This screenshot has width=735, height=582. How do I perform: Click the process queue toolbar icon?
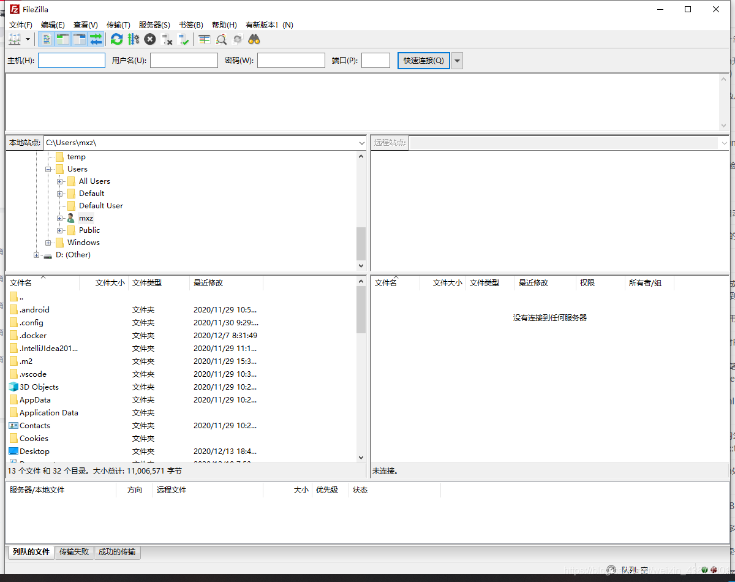coord(133,39)
